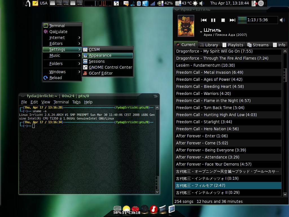The height and width of the screenshot is (217, 289).
Task: Click the USA keyboard layout indicator
Action: coord(44,3)
